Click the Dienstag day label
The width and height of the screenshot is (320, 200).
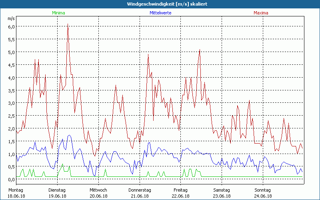tap(57, 190)
